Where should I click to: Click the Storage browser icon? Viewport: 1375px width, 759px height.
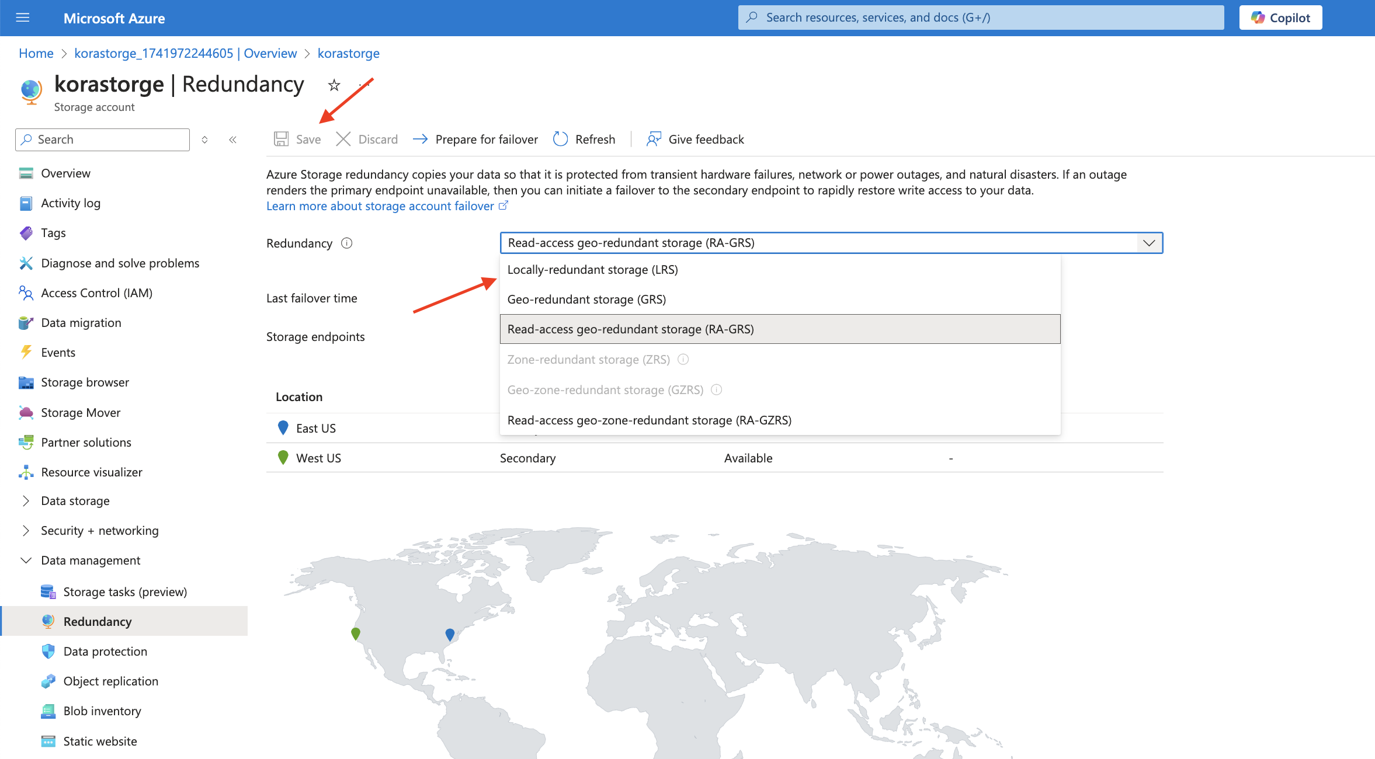coord(26,382)
